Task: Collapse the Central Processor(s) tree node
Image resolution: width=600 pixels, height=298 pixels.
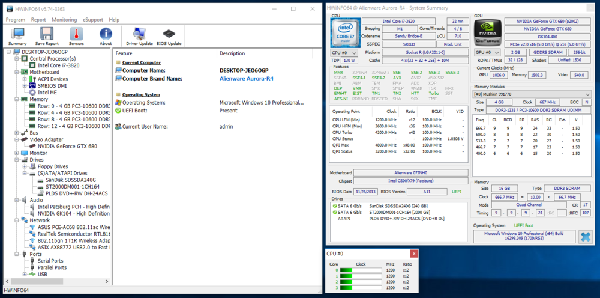Action: [x=17, y=59]
